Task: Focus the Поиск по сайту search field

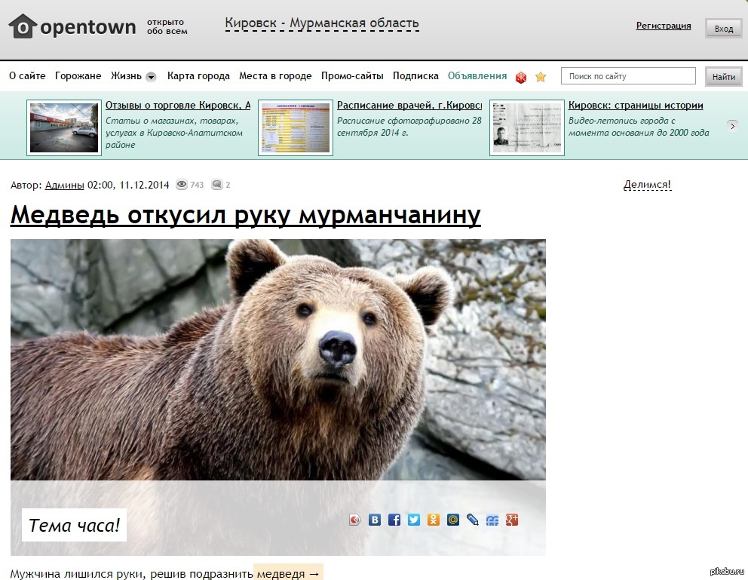Action: tap(628, 76)
